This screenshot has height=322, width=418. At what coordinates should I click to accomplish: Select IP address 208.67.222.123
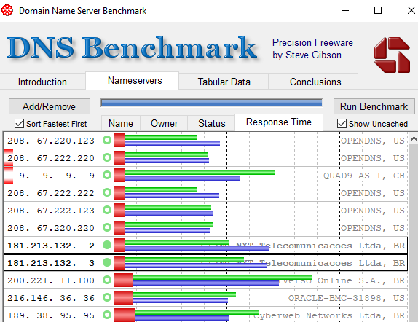[x=51, y=211]
